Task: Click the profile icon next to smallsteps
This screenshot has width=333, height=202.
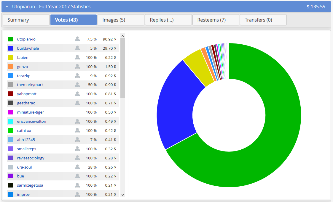Action: [x=77, y=149]
